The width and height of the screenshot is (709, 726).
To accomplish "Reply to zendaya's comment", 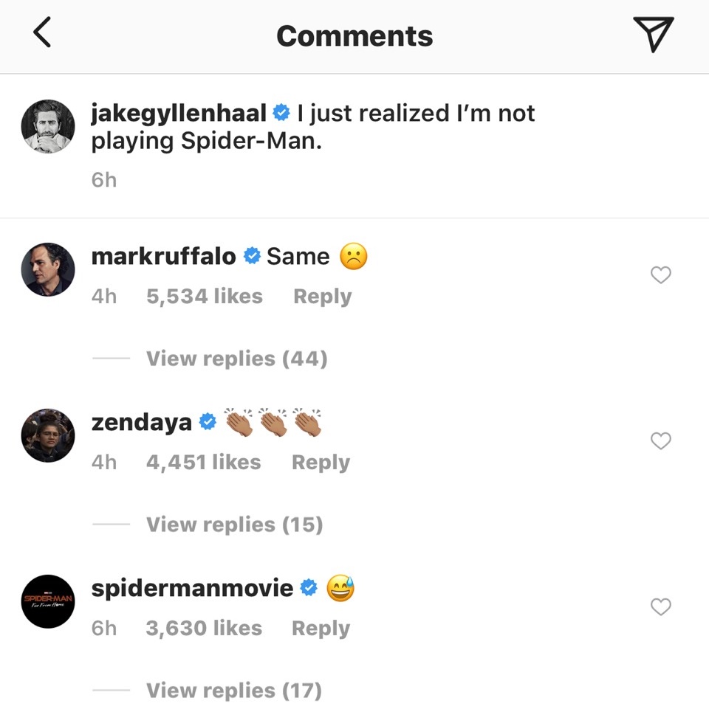I will 321,463.
